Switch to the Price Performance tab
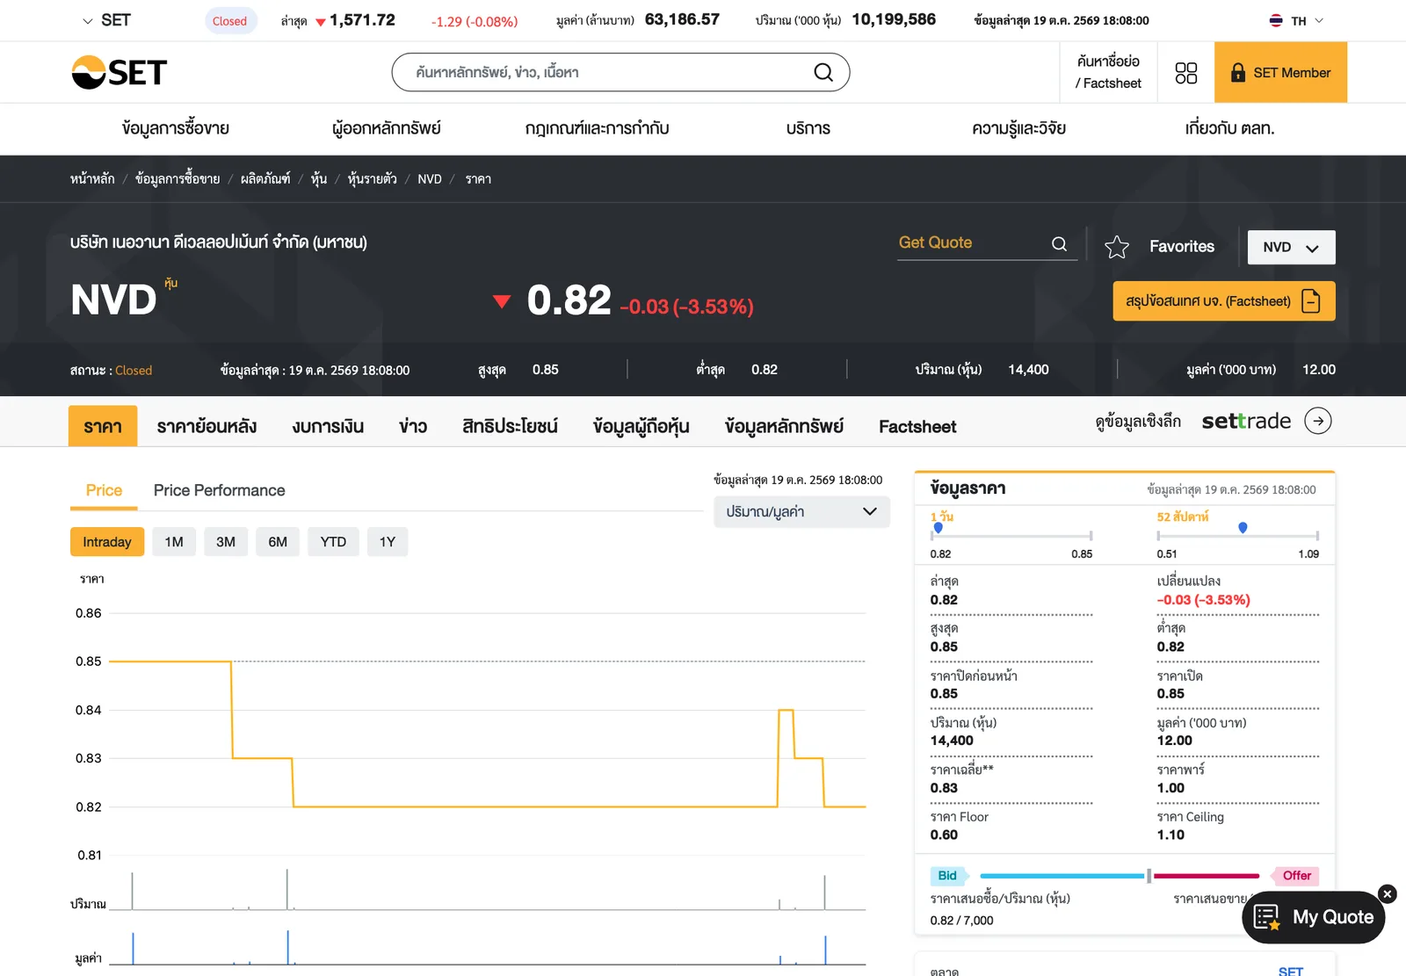The image size is (1406, 976). (220, 490)
